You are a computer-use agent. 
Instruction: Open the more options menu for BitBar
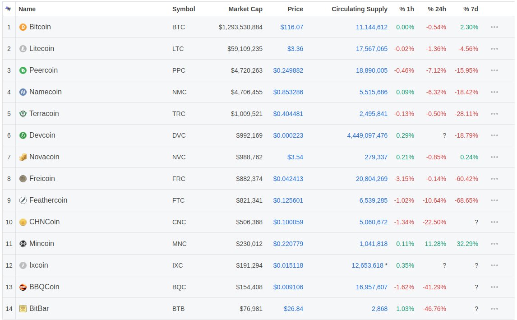[494, 309]
